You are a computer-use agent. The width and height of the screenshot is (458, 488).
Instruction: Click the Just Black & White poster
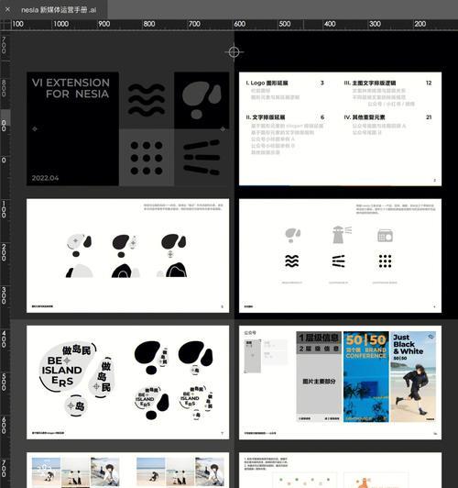413,377
